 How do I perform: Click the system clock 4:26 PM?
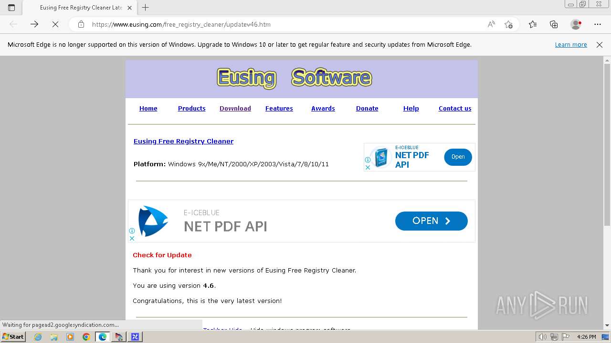[586, 337]
